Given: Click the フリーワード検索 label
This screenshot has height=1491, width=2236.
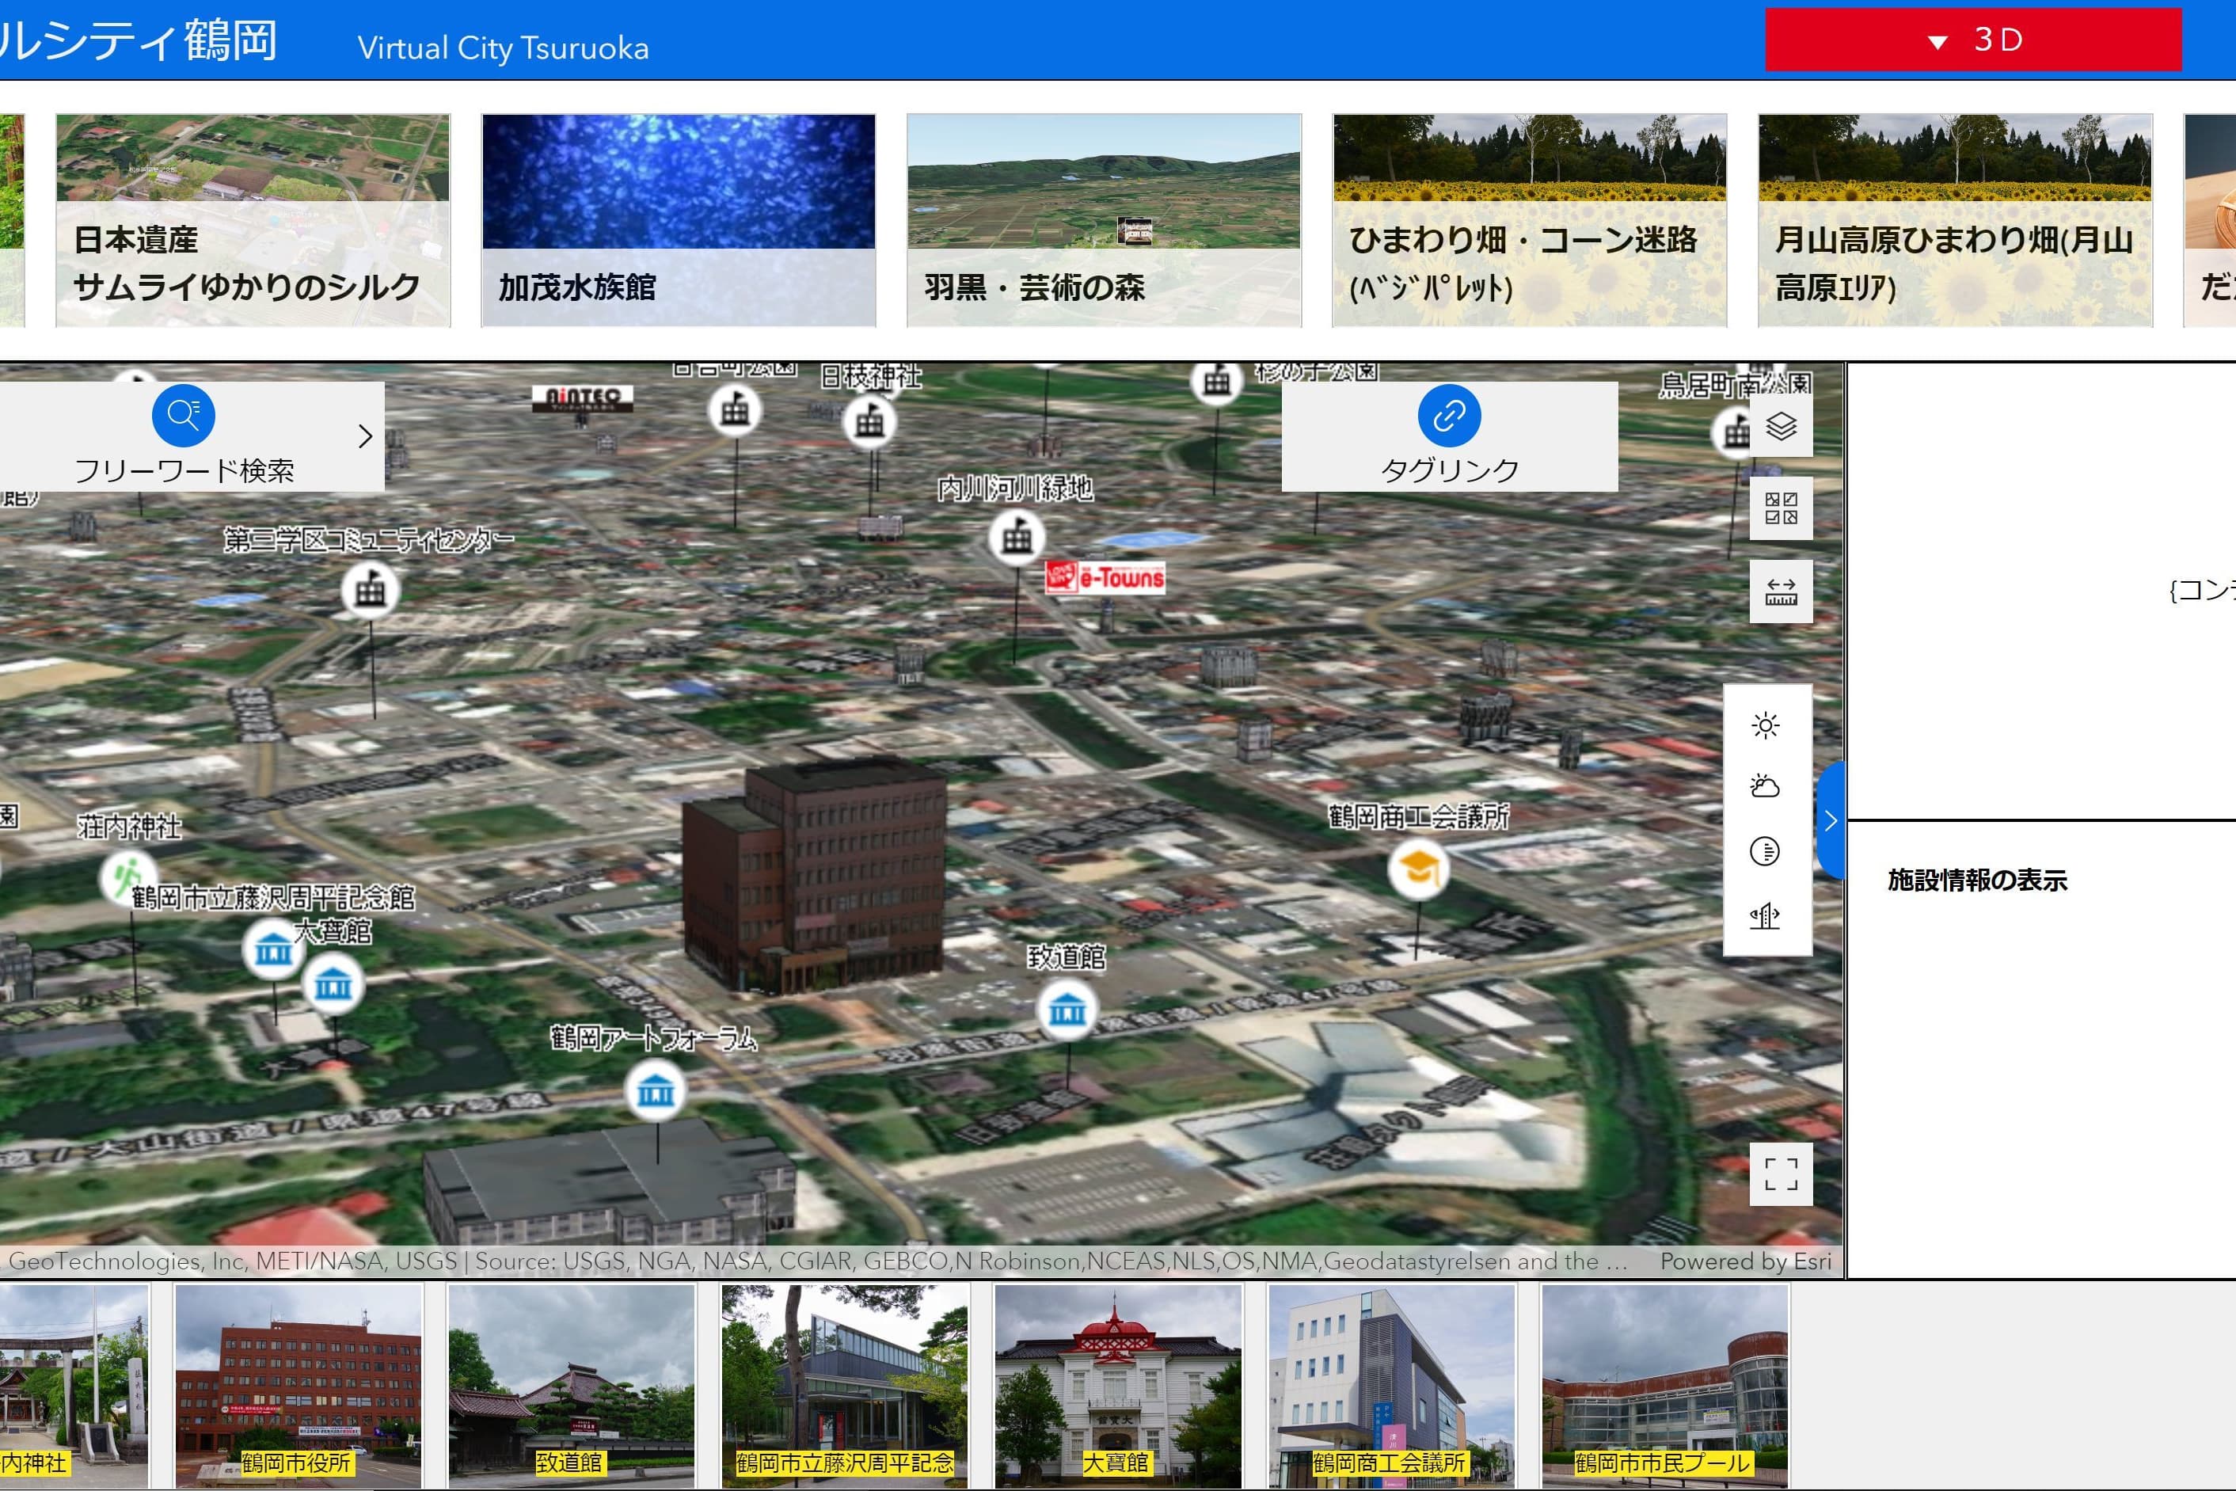Looking at the screenshot, I should 184,470.
